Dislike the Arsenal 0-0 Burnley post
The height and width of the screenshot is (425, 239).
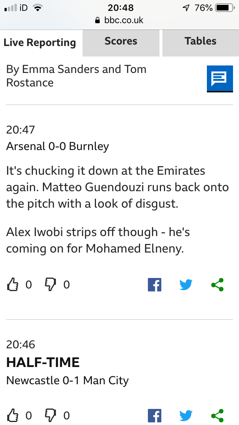(x=50, y=285)
